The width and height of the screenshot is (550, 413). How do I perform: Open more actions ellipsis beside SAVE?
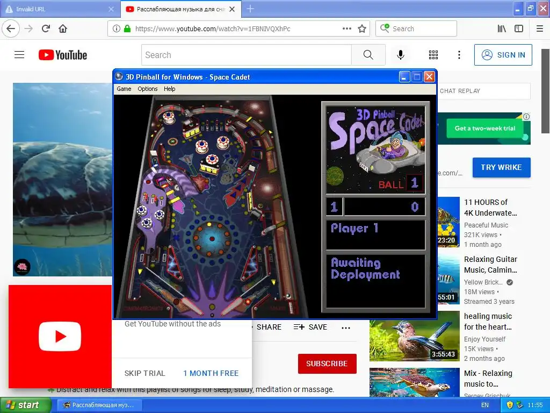(x=346, y=327)
